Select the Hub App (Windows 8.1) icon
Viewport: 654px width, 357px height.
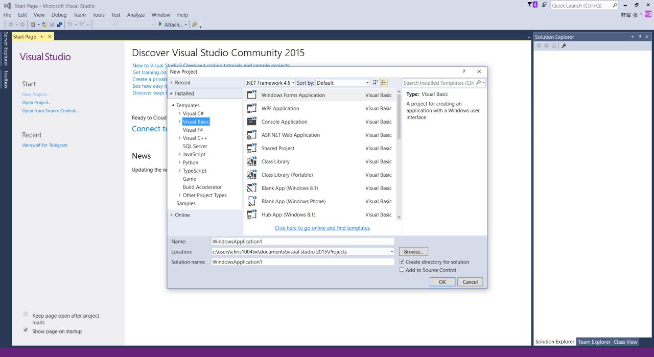coord(251,215)
